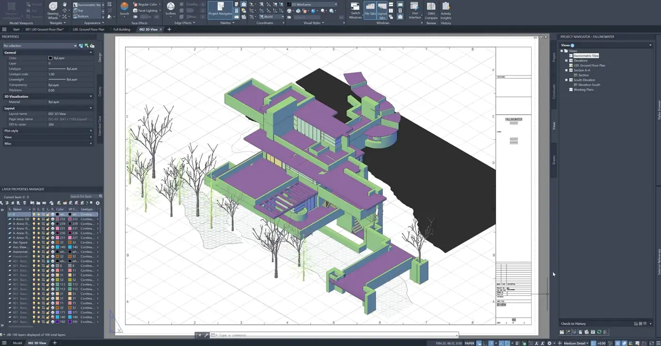Switch to the Full Building tab
The image size is (661, 346).
click(x=122, y=29)
